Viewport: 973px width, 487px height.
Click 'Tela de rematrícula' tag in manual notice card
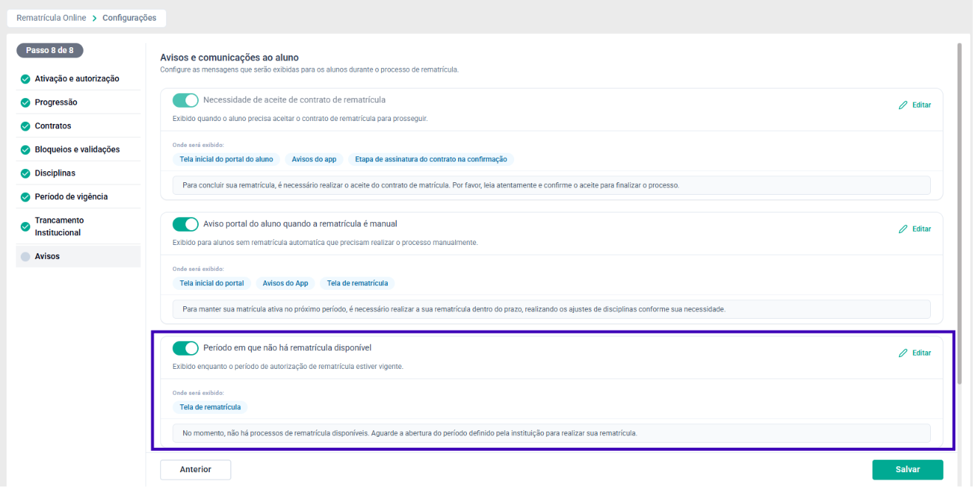tap(358, 283)
